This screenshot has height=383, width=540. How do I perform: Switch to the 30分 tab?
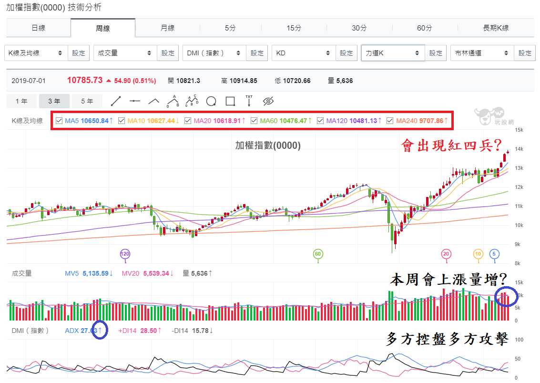[x=359, y=28]
